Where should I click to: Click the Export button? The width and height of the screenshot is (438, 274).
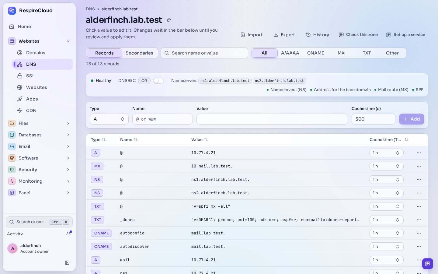(284, 35)
